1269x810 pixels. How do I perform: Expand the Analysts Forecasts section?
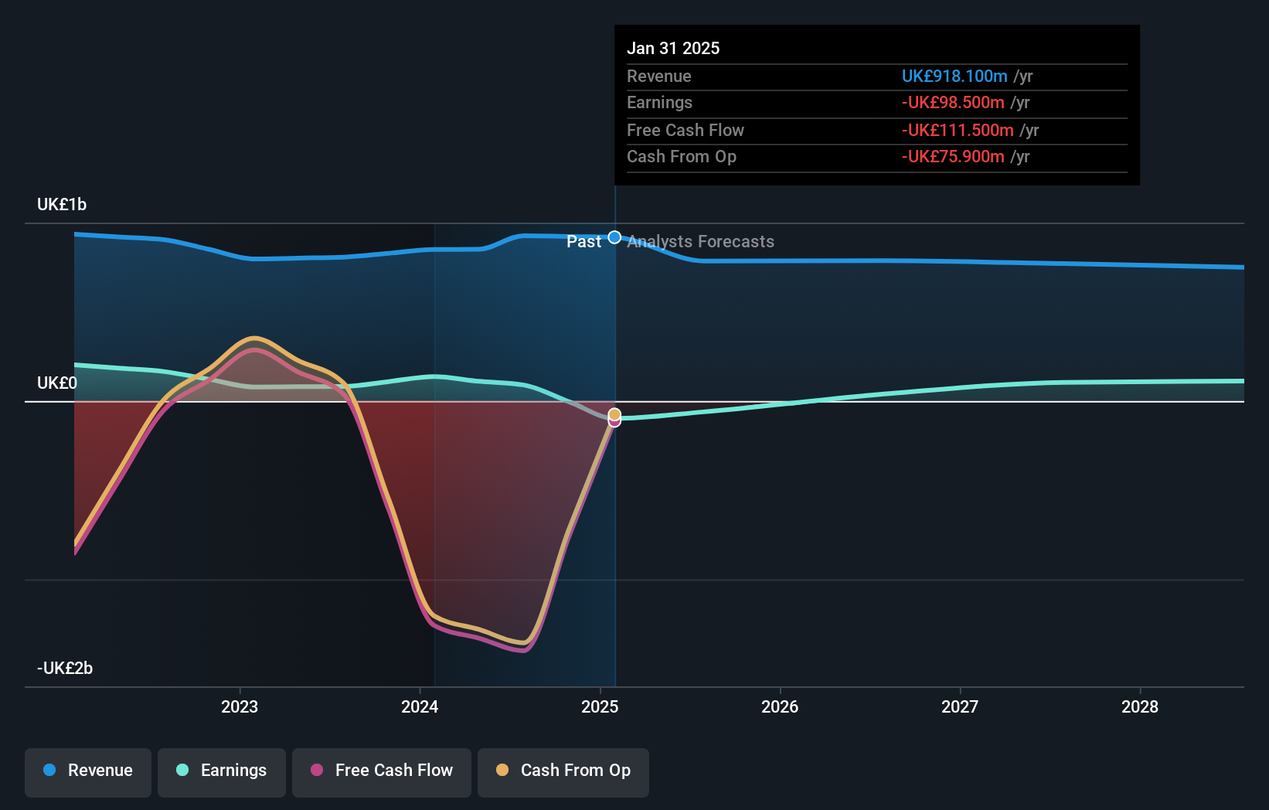coord(699,241)
